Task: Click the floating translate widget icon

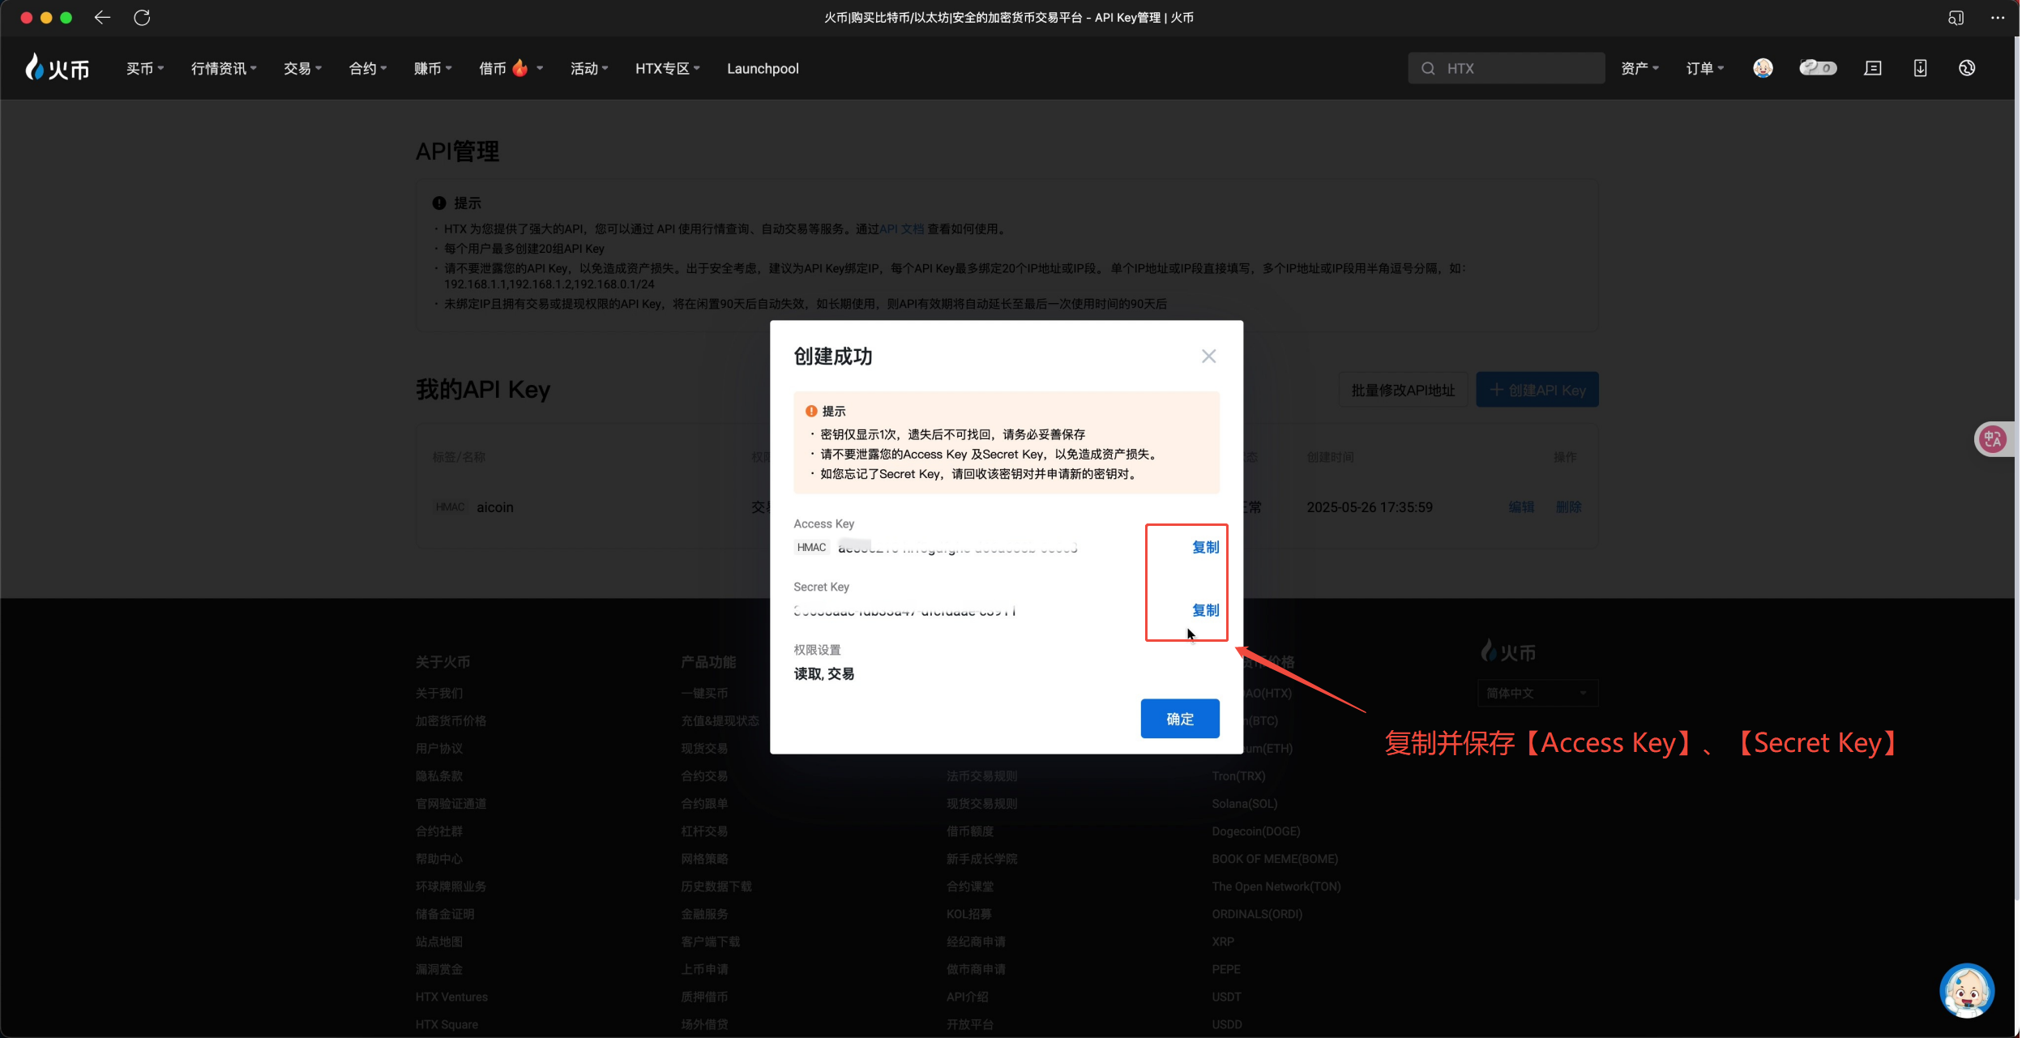Action: tap(1993, 440)
